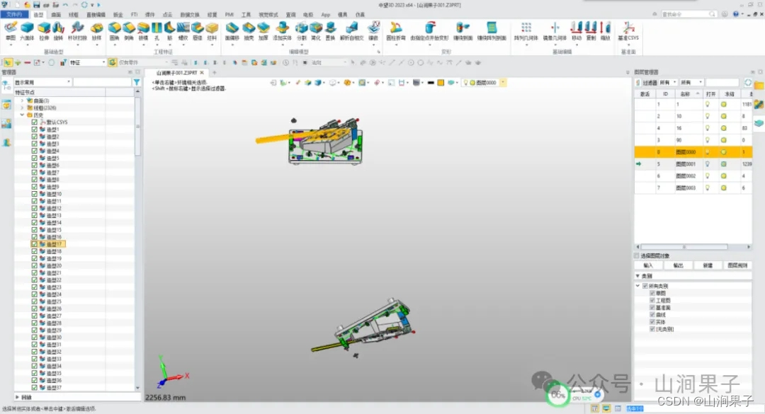The height and width of the screenshot is (414, 765).
Task: Choose the 分割 split tool
Action: point(302,30)
